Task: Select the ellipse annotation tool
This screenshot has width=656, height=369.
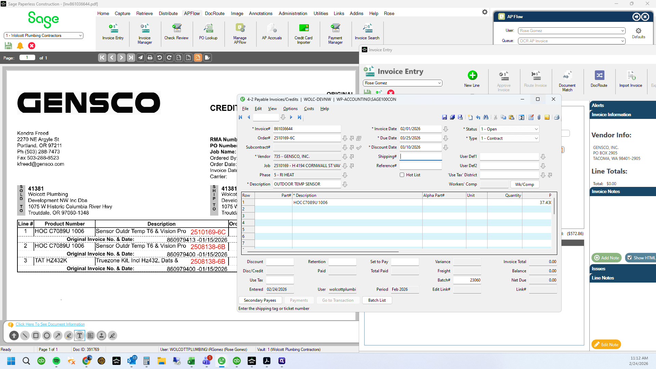Action: 47,336
